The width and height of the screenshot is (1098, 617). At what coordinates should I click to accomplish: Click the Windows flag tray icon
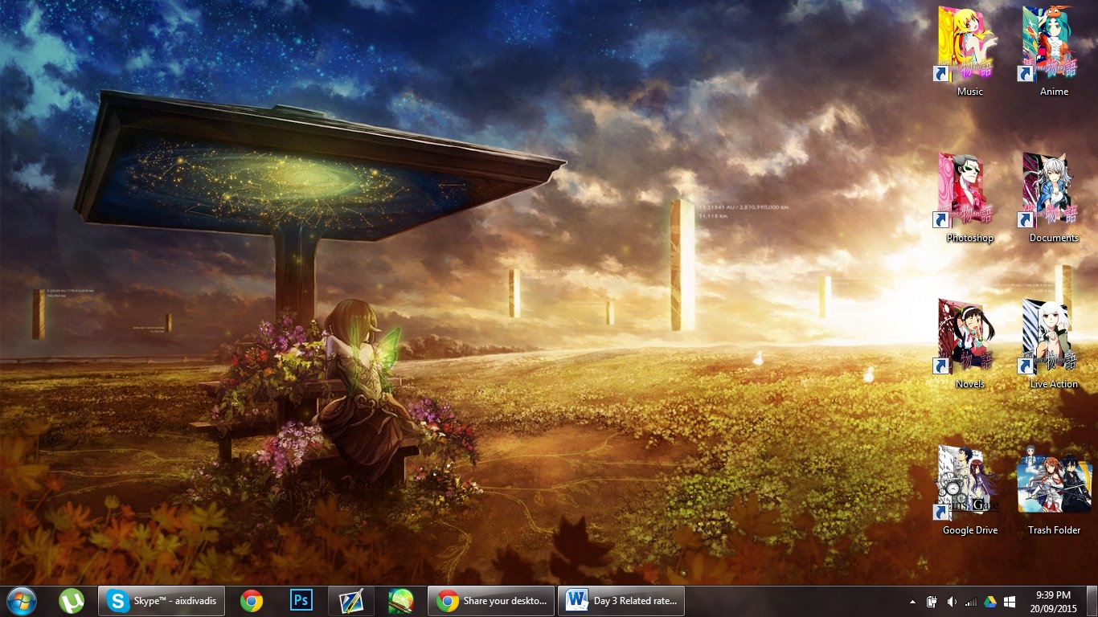pyautogui.click(x=1010, y=602)
